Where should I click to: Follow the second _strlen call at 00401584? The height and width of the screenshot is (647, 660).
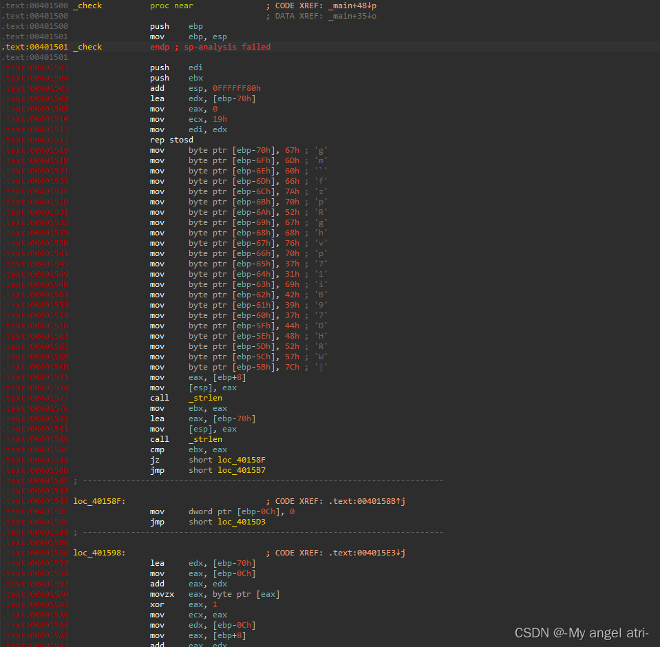tap(205, 439)
